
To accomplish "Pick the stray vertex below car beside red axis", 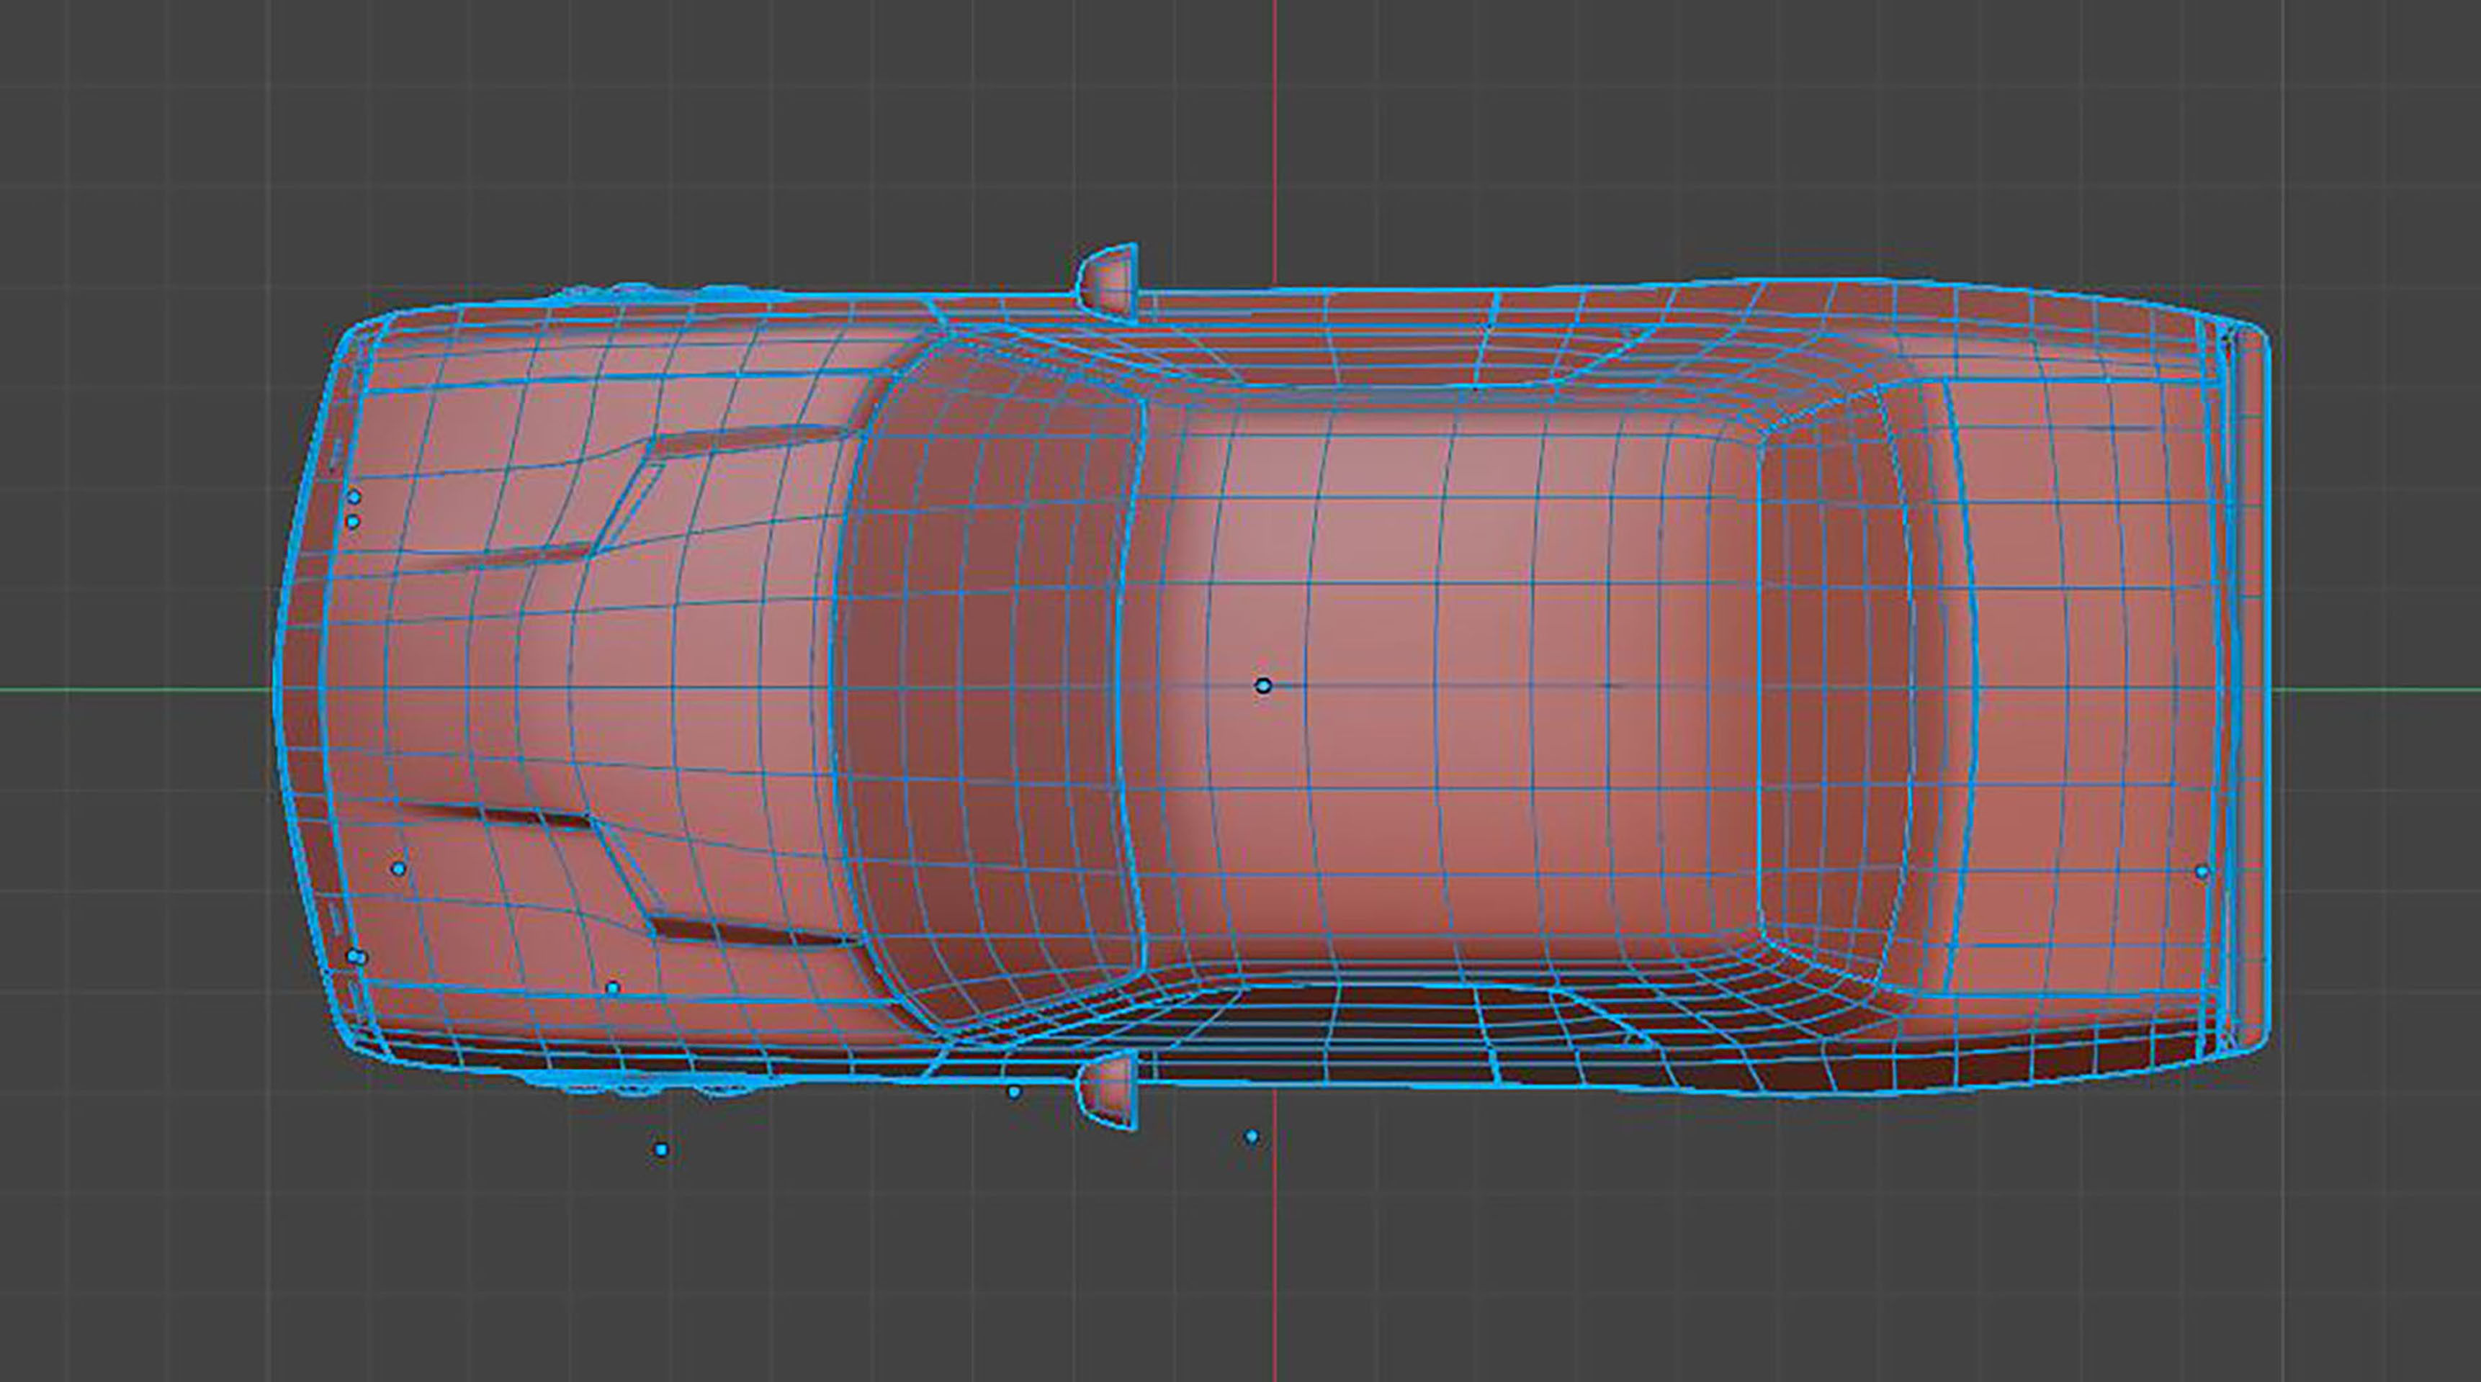I will [x=1252, y=1137].
